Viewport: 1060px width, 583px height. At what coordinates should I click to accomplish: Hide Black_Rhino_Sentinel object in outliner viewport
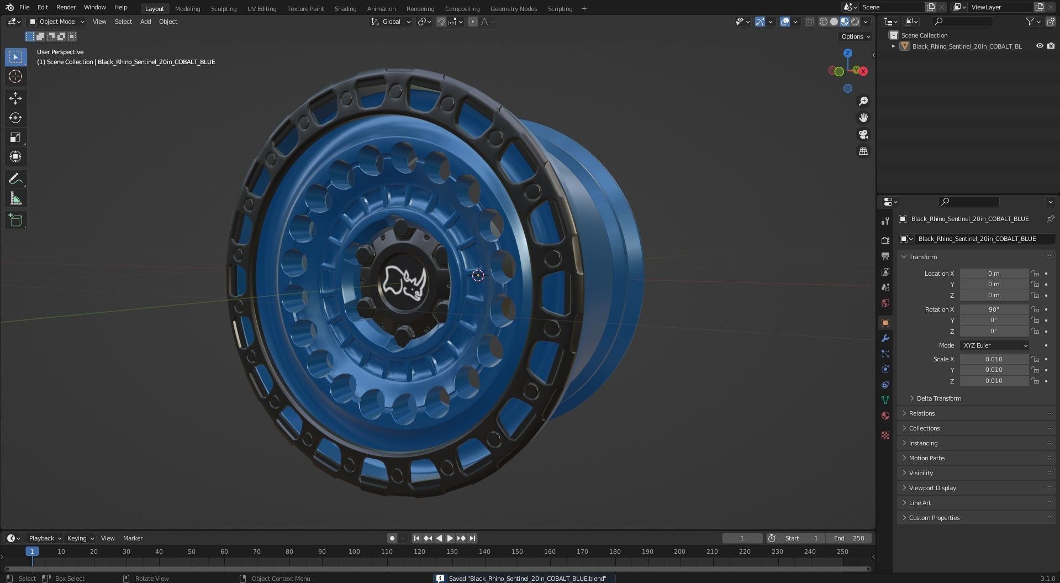(x=1039, y=46)
